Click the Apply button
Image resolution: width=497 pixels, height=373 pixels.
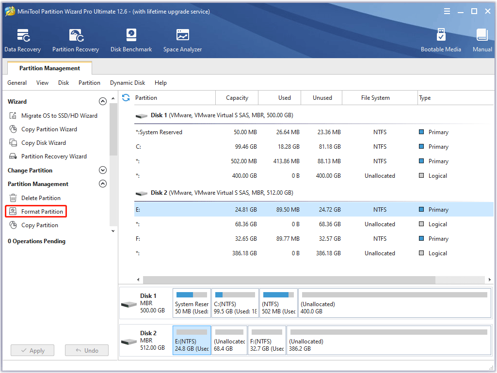32,350
